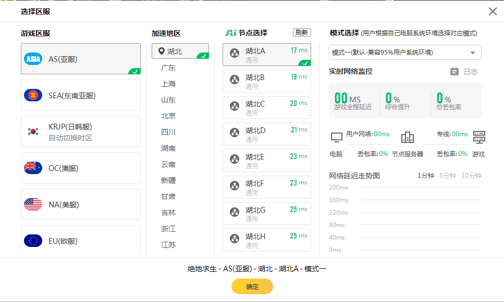Image resolution: width=504 pixels, height=302 pixels.
Task: Switch latency chart to 5分钟 tab
Action: pos(447,176)
